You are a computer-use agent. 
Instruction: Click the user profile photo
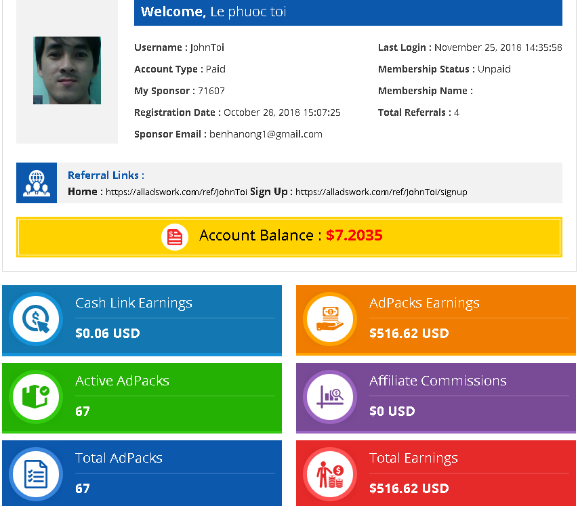67,70
